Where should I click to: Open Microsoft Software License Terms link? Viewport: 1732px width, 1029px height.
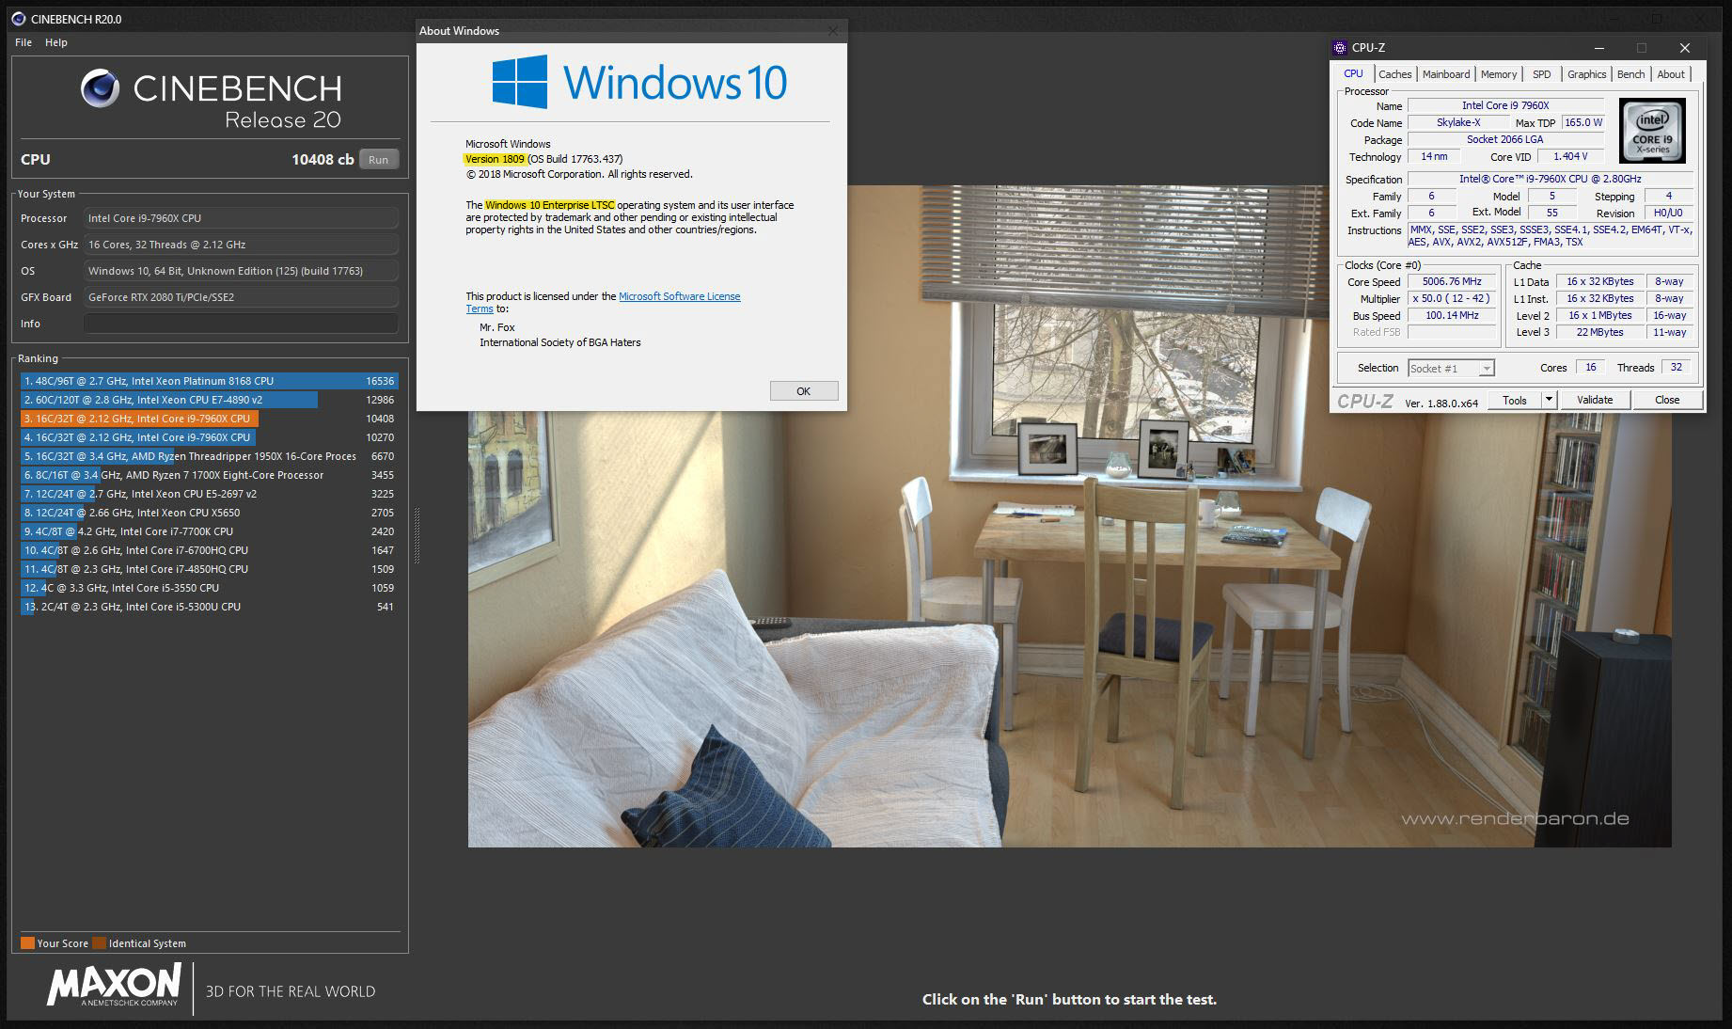[679, 296]
